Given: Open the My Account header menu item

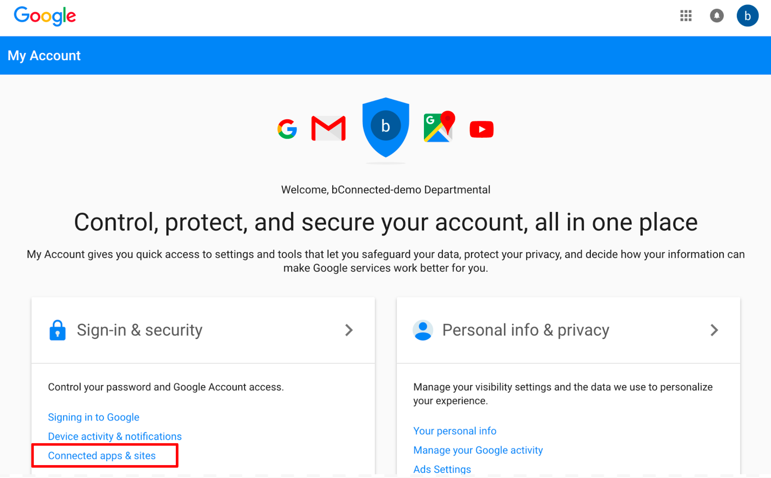Looking at the screenshot, I should pos(44,55).
